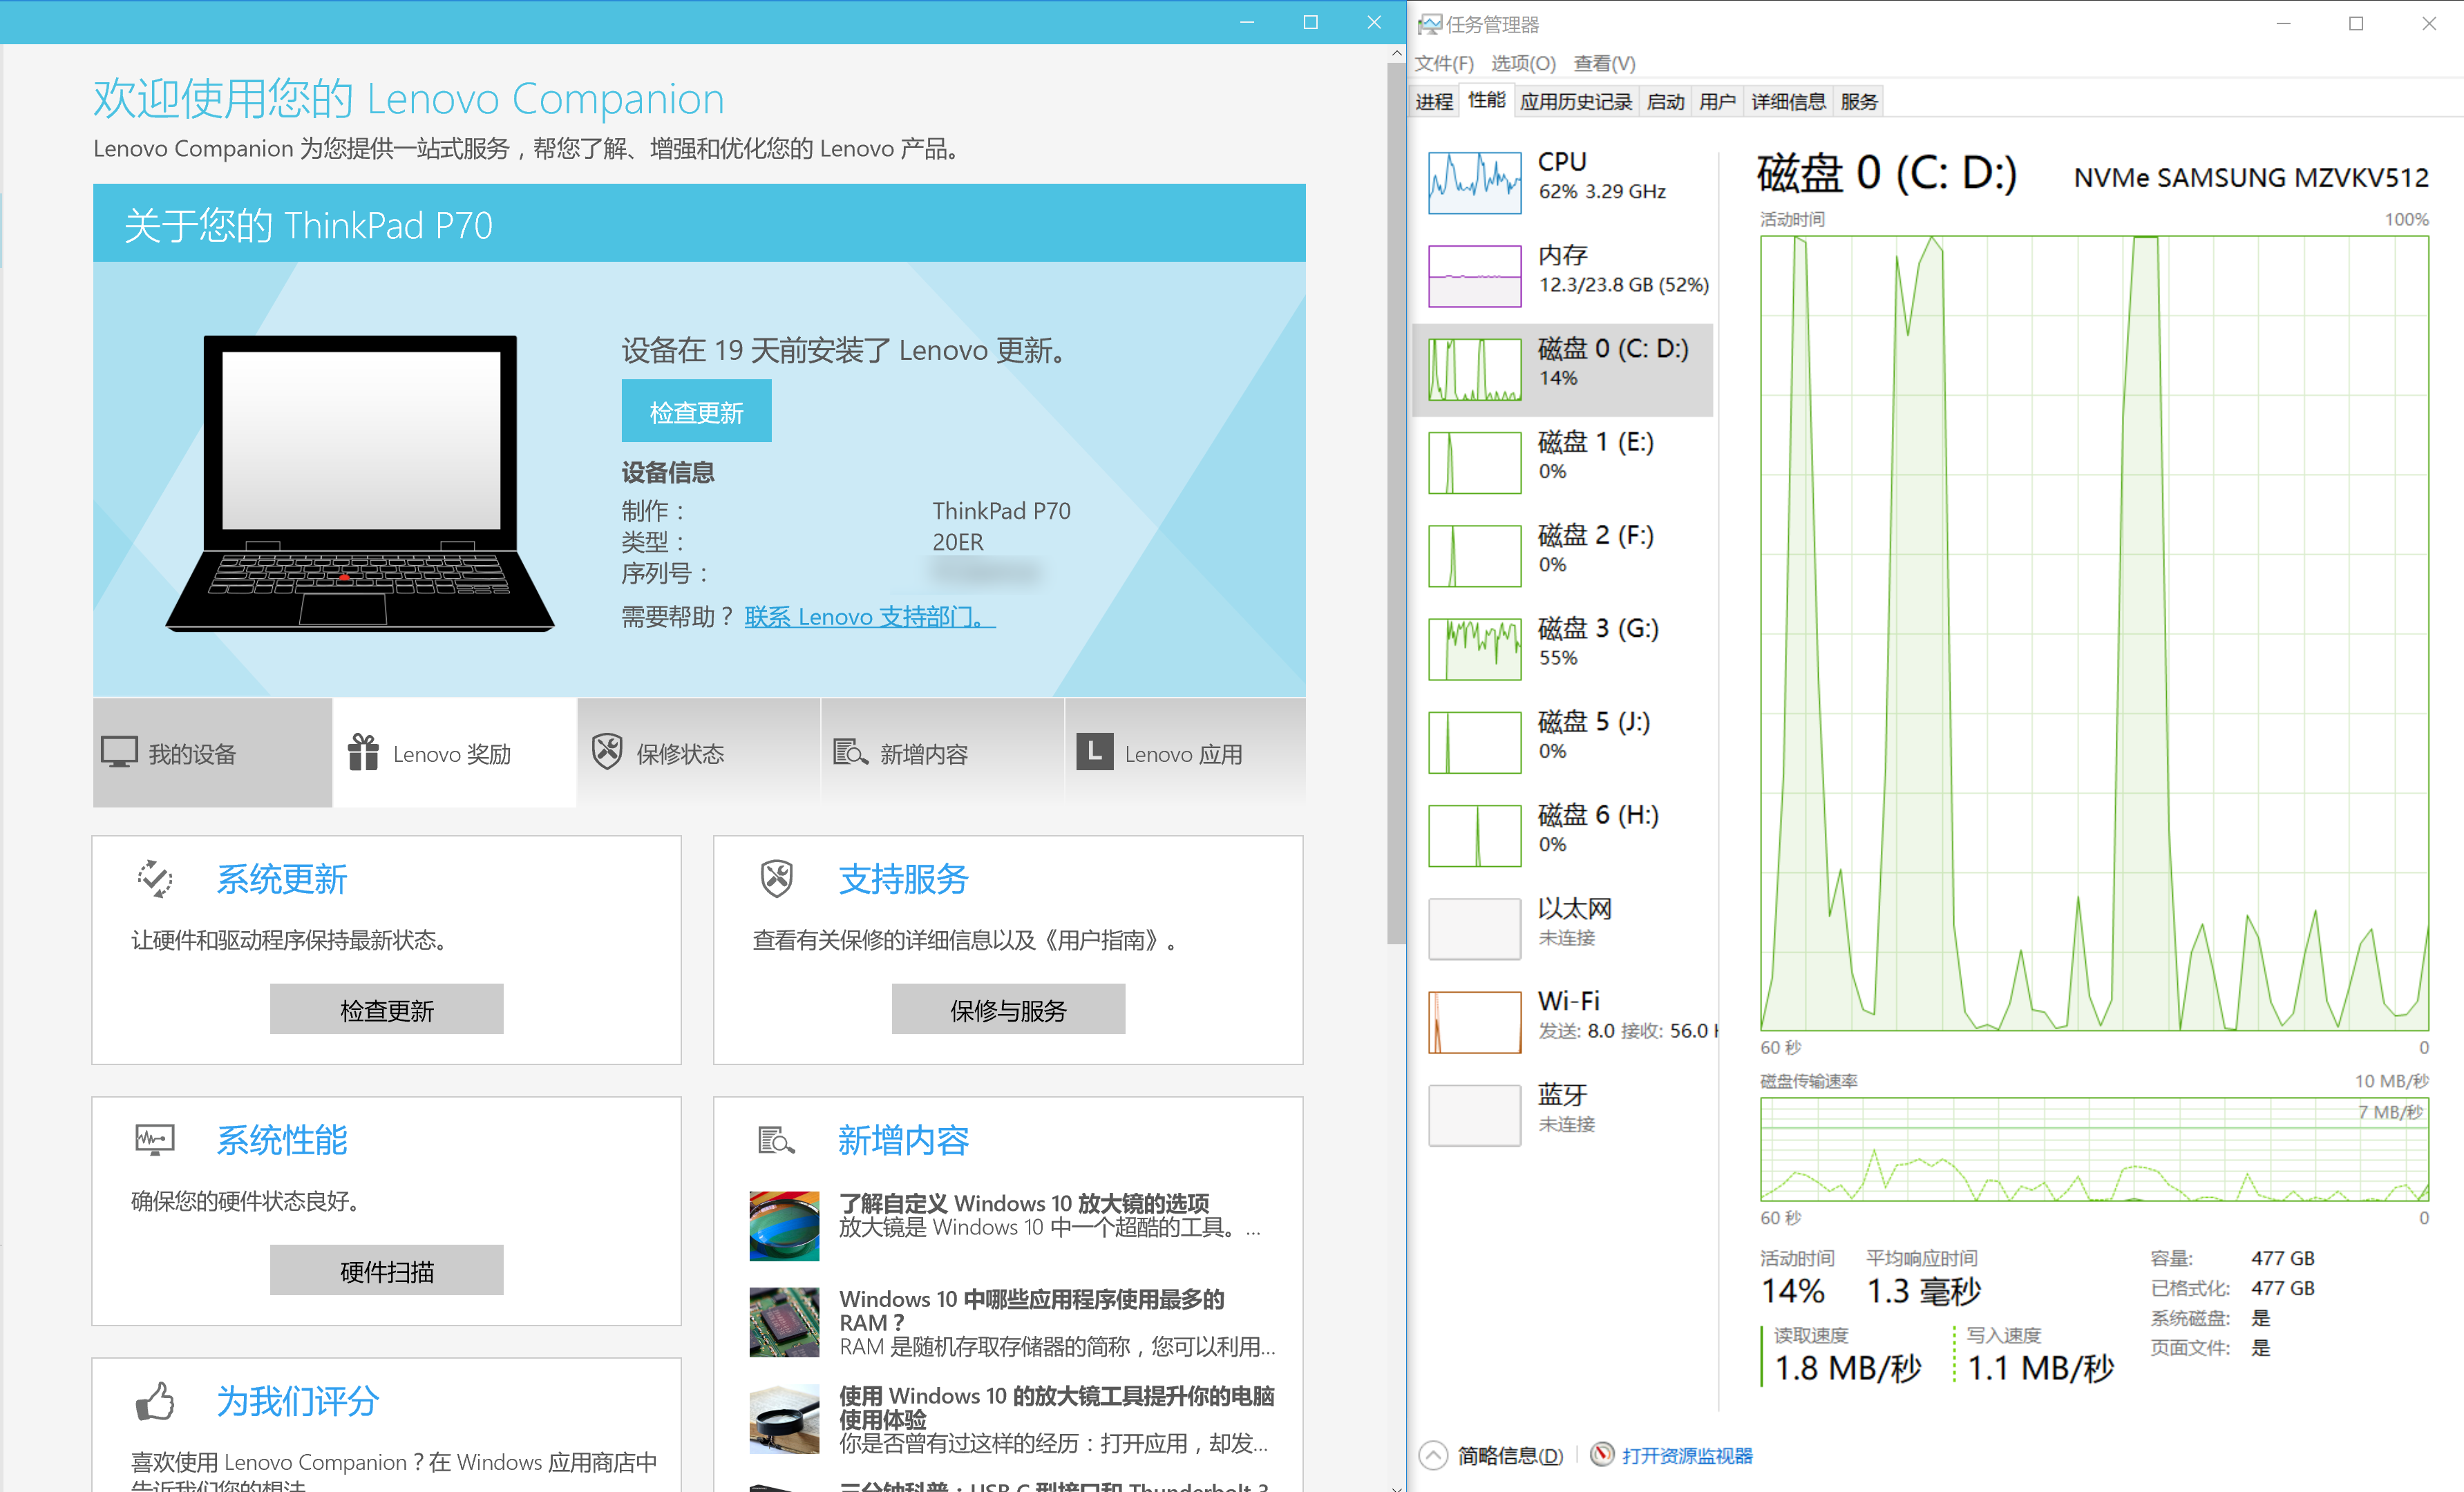Click the 联系 Lenovo 支持部门 link

(x=869, y=617)
